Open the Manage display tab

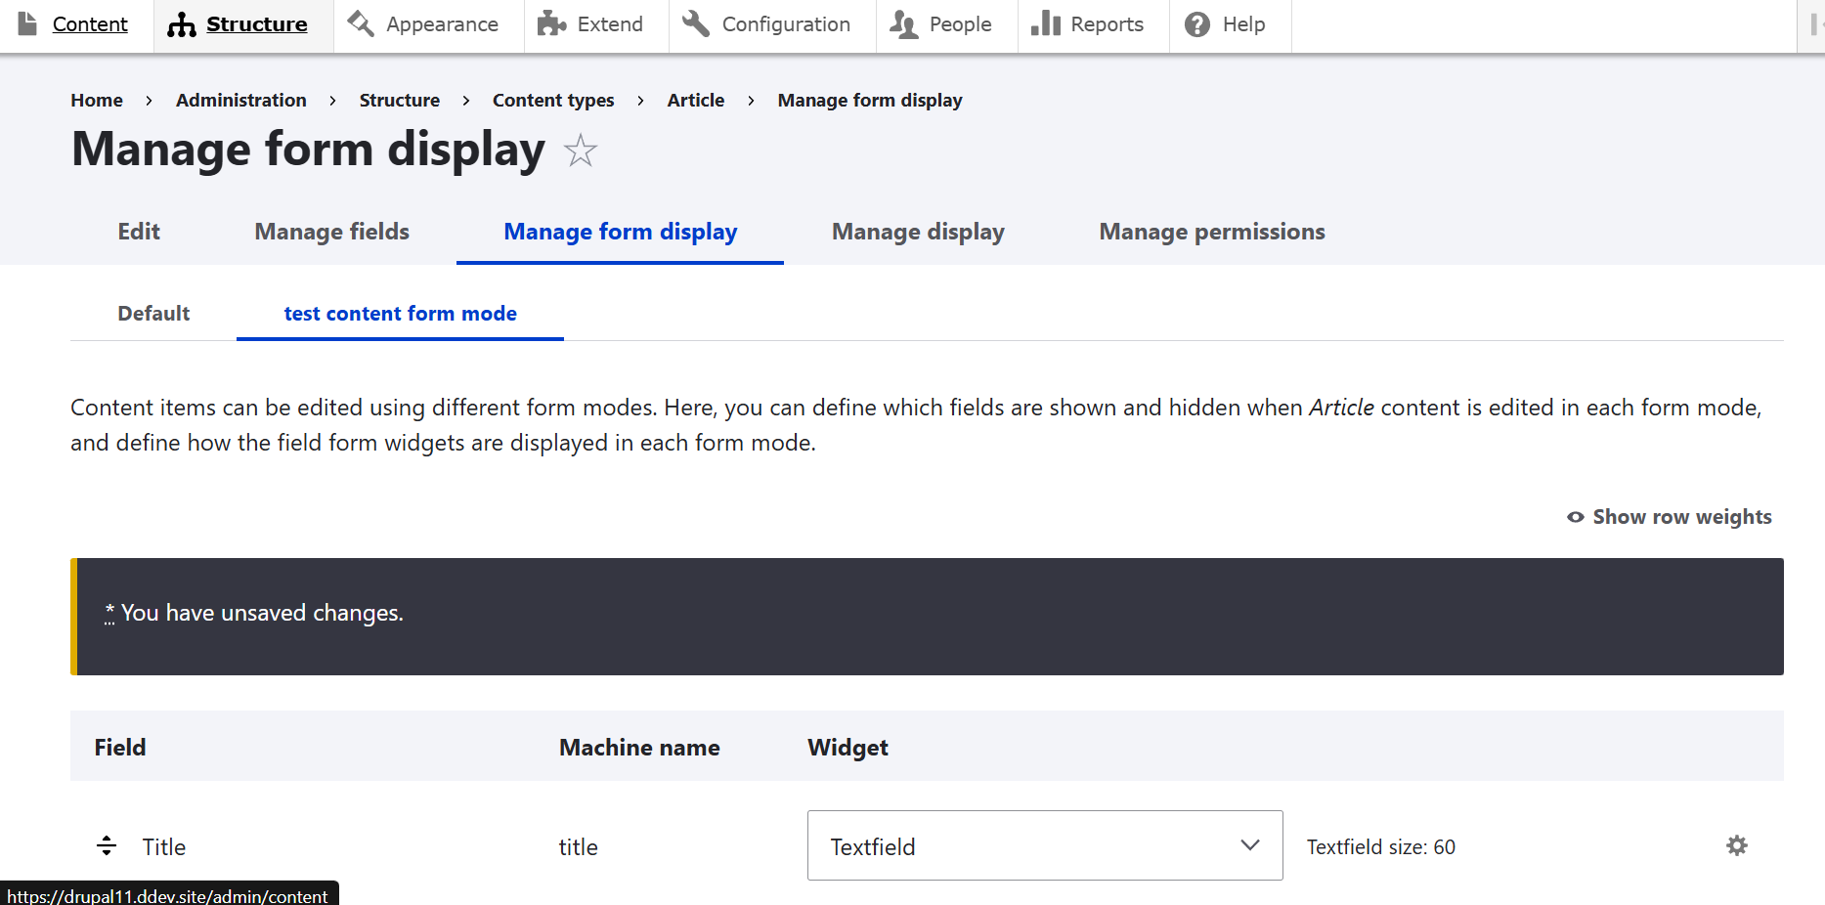pyautogui.click(x=918, y=232)
